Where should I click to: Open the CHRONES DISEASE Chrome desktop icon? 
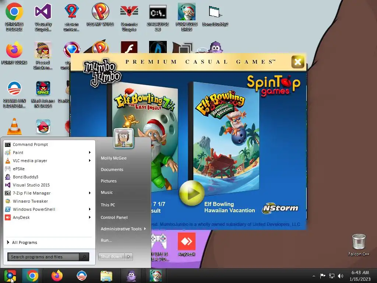point(14,17)
